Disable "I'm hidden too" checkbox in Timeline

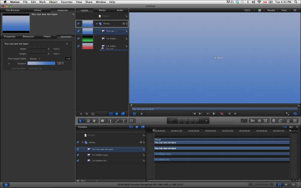78,161
